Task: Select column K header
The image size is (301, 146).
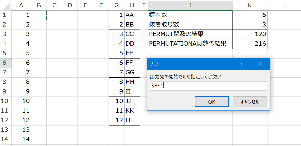Action: (250, 5)
